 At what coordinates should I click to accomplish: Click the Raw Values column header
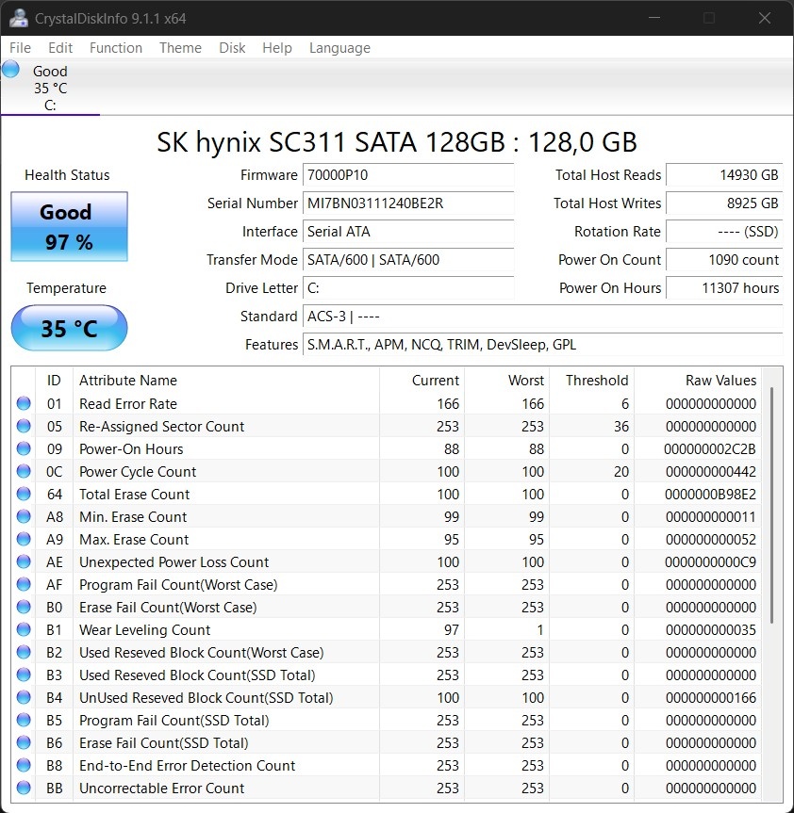point(720,381)
